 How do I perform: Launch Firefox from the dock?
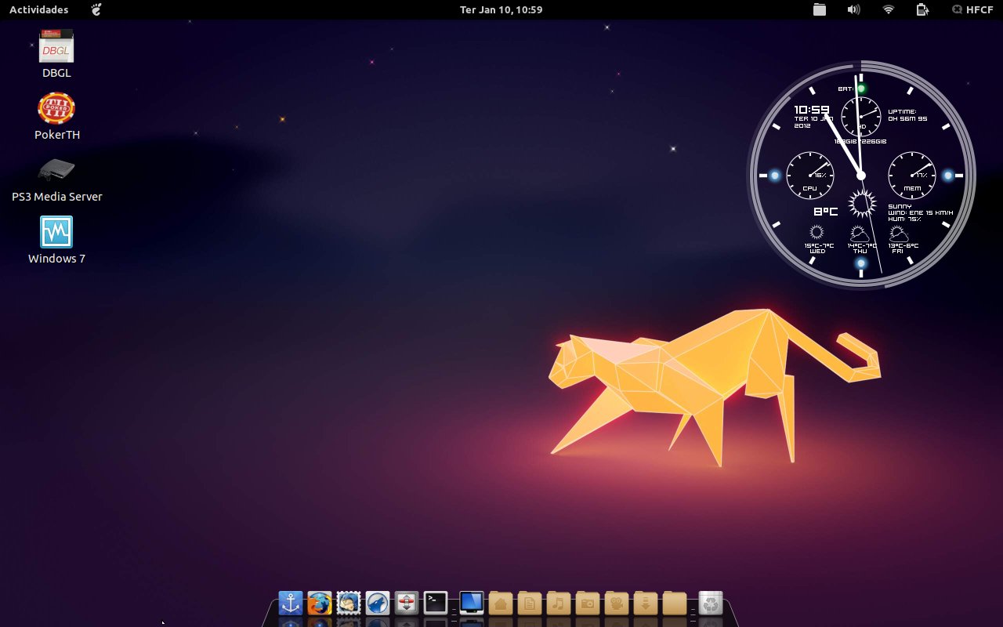click(320, 603)
